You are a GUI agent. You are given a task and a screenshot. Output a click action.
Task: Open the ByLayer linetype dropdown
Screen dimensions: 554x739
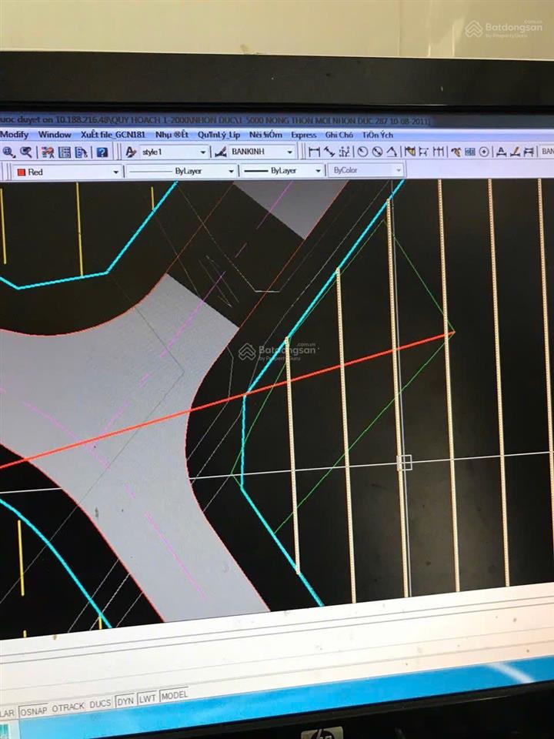181,171
